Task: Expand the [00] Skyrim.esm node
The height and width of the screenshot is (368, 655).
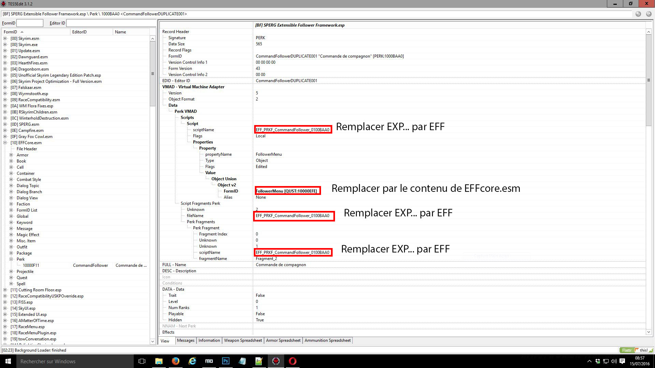Action: click(x=5, y=39)
